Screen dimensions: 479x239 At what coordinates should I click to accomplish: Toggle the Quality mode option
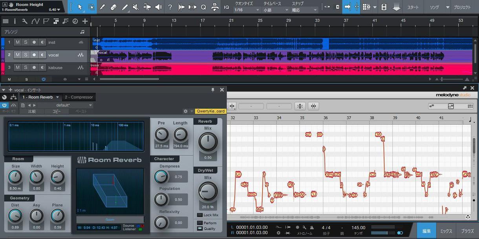point(200,228)
